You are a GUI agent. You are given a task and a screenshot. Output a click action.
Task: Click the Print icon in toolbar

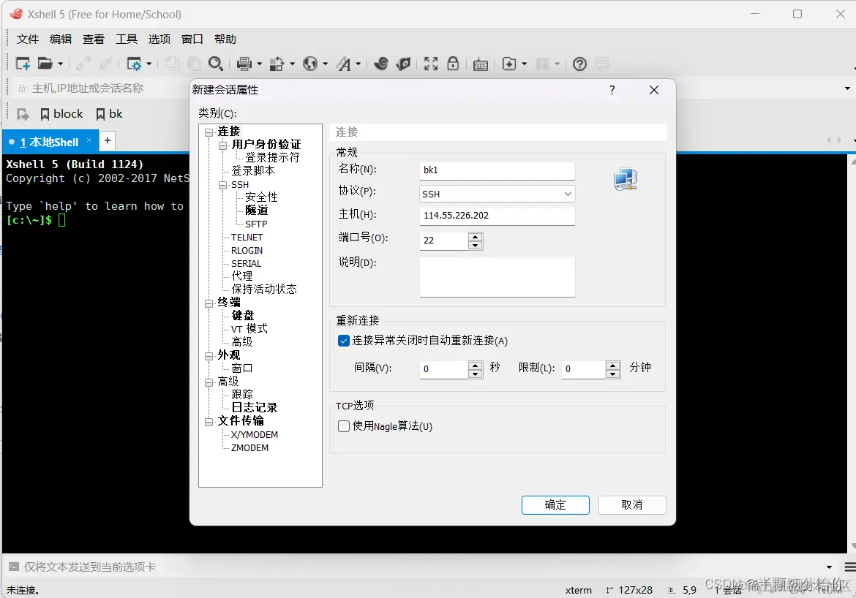[x=244, y=64]
